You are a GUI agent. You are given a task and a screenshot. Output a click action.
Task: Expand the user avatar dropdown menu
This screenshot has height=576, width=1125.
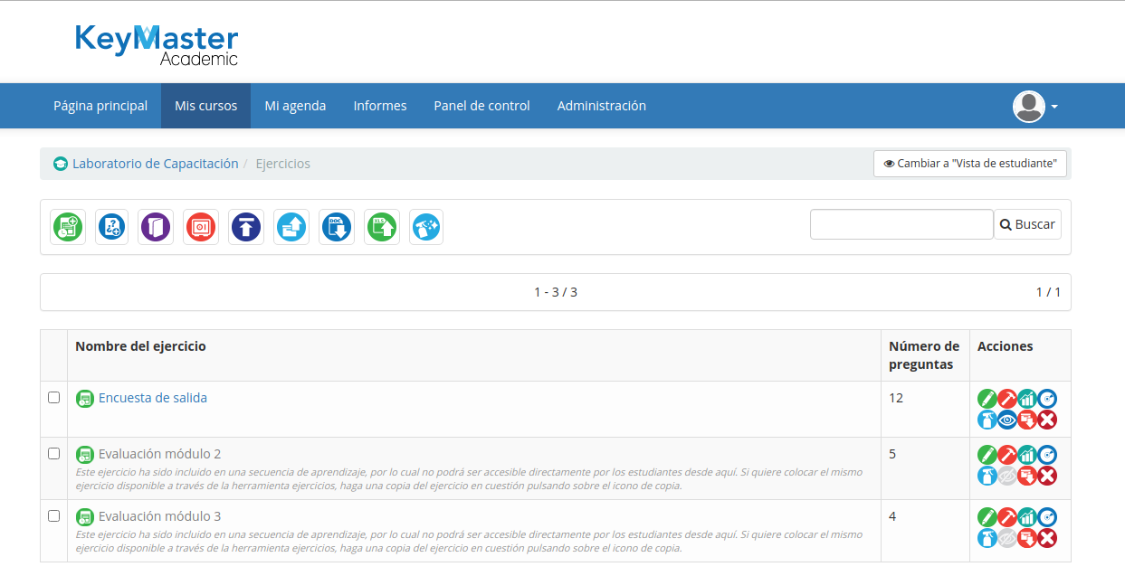point(1035,107)
